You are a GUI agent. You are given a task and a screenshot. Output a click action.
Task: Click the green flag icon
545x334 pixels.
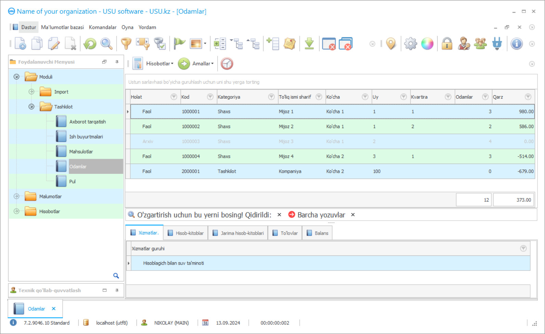(179, 44)
